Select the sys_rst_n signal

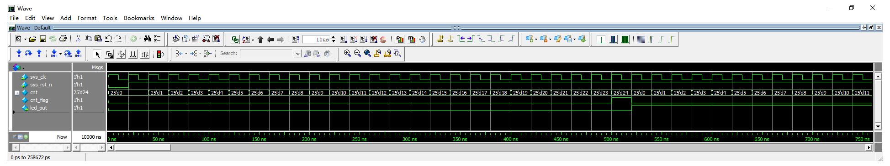coord(41,85)
